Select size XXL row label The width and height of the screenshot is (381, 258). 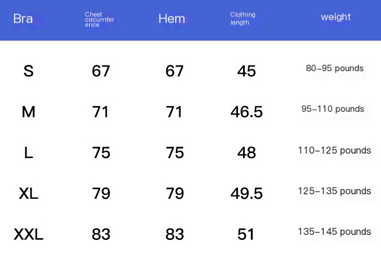tap(28, 234)
